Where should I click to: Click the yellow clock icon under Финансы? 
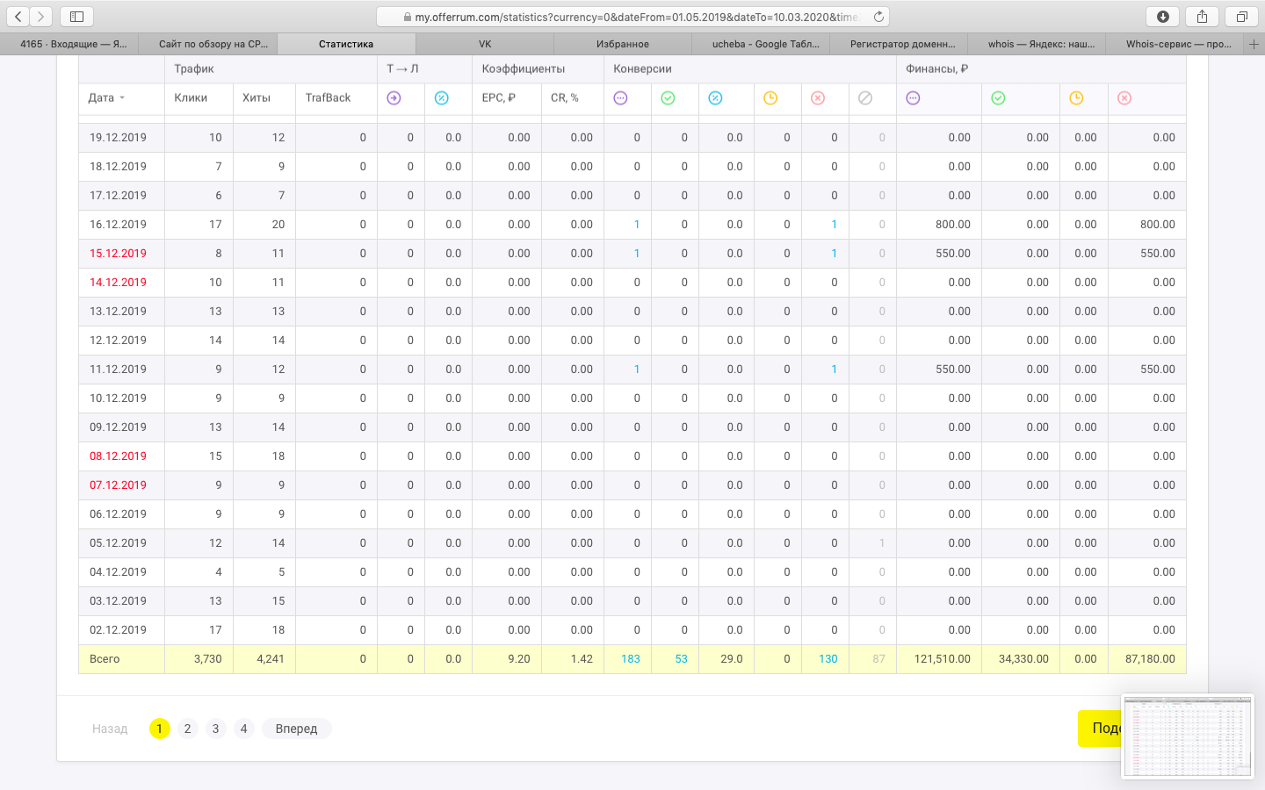pos(1076,98)
